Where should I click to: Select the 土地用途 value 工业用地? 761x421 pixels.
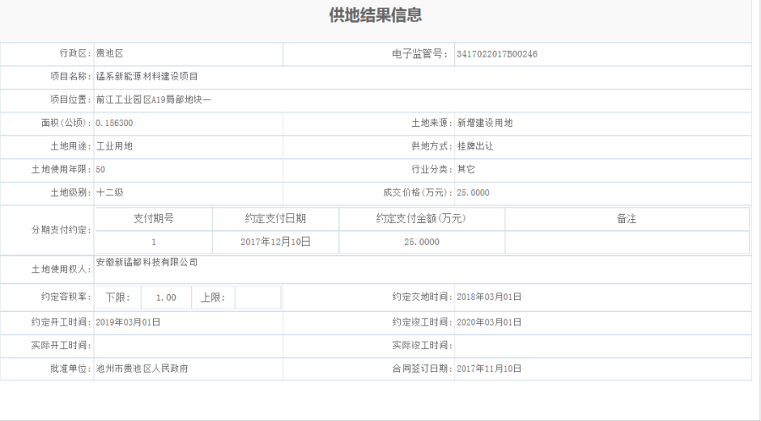click(114, 146)
